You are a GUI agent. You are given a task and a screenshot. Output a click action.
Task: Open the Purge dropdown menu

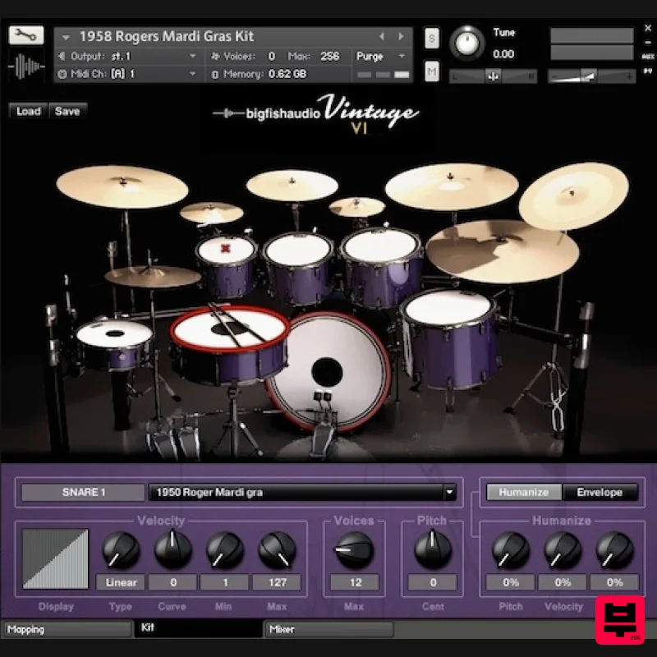pos(380,57)
